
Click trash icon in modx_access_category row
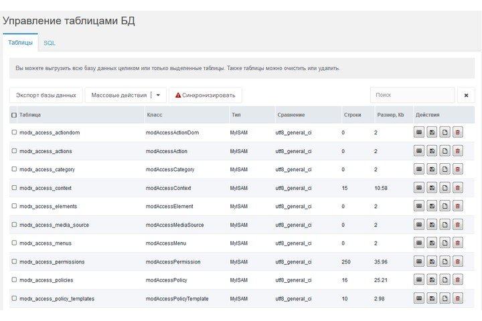(458, 169)
